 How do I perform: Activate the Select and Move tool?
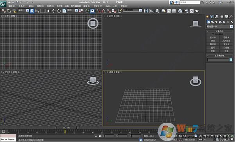point(54,11)
